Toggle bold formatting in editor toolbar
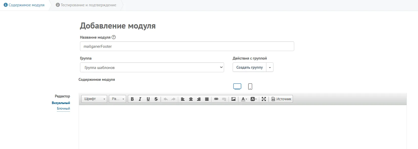The width and height of the screenshot is (418, 149). pyautogui.click(x=132, y=99)
